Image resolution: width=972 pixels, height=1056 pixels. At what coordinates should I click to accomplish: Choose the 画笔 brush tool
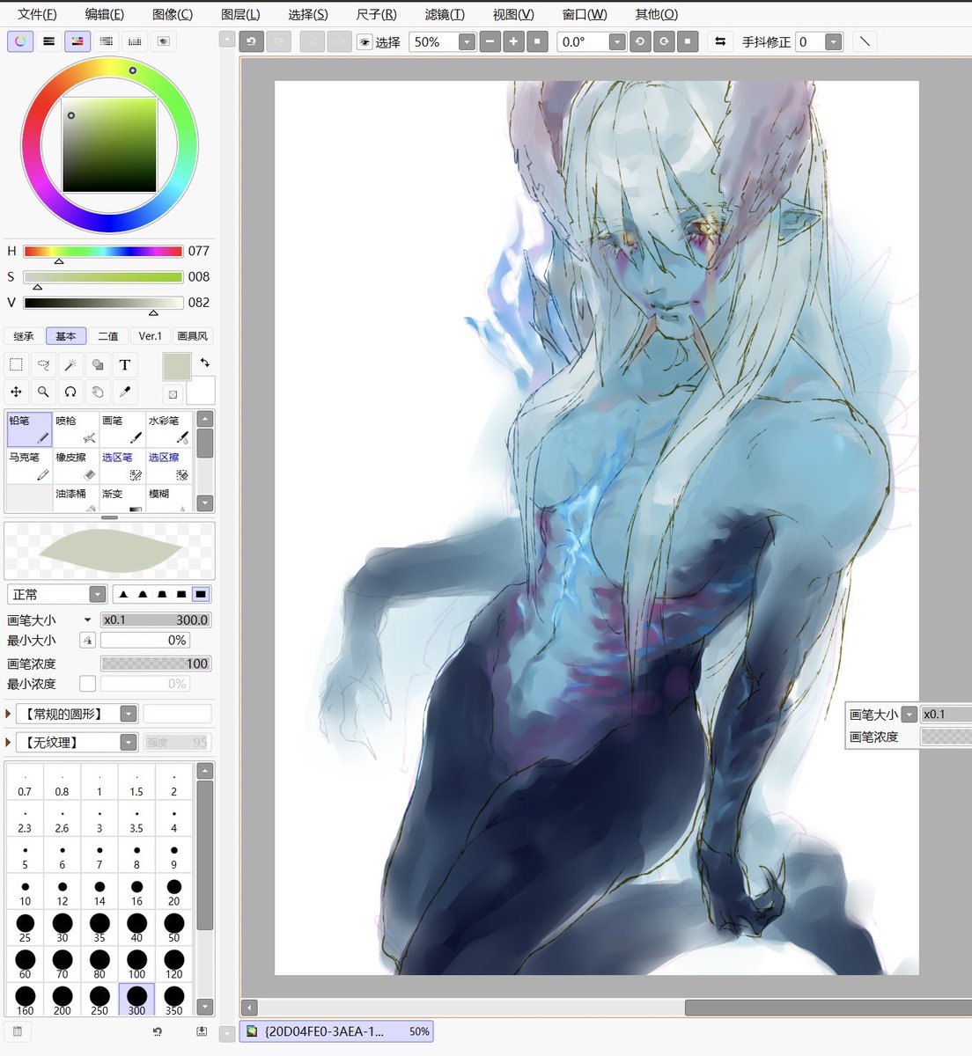tap(122, 429)
